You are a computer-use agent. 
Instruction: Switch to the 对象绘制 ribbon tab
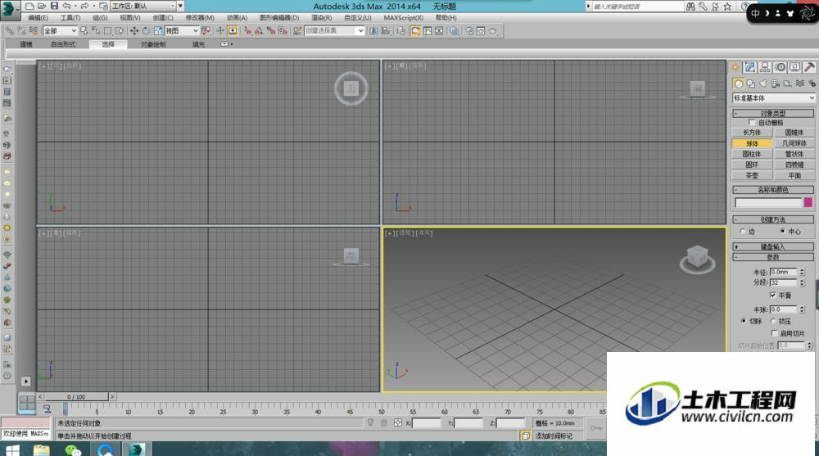point(153,44)
